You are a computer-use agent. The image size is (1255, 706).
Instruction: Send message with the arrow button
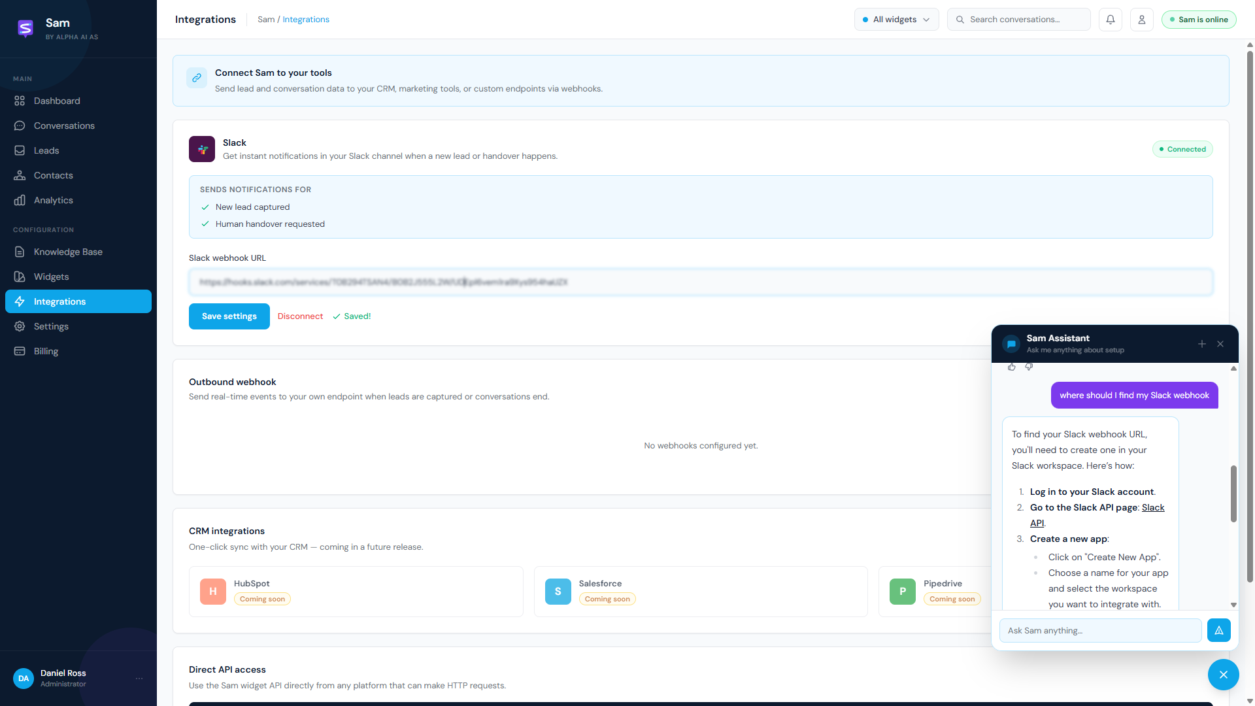[1219, 631]
